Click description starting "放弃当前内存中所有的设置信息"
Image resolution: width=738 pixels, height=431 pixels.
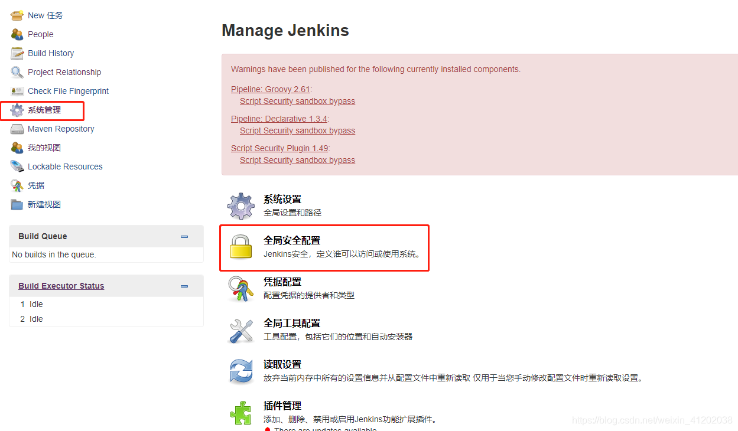tap(453, 378)
